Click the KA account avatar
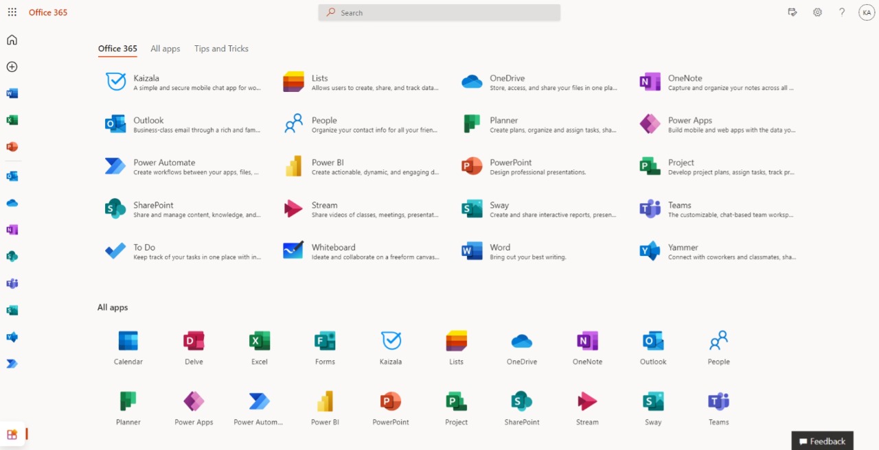The height and width of the screenshot is (450, 879). tap(867, 12)
